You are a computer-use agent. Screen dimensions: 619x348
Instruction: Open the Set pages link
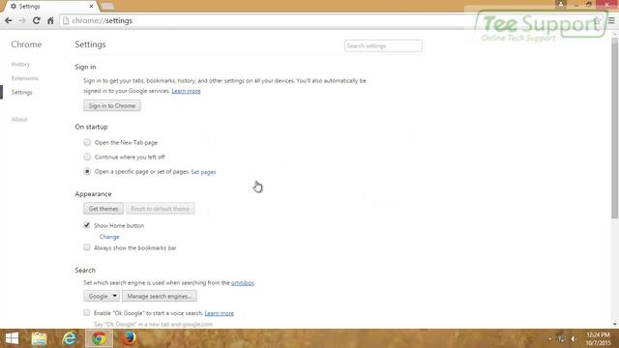click(x=203, y=172)
